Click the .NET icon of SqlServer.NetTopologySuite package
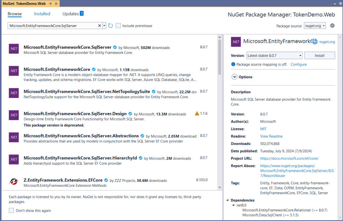Image resolution: width=343 pixels, height=221 pixels. tap(14, 93)
